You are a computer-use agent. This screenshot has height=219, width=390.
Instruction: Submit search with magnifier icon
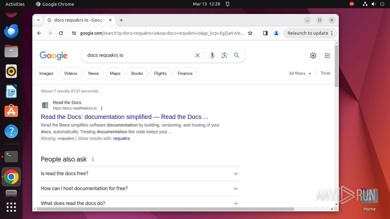[x=237, y=55]
